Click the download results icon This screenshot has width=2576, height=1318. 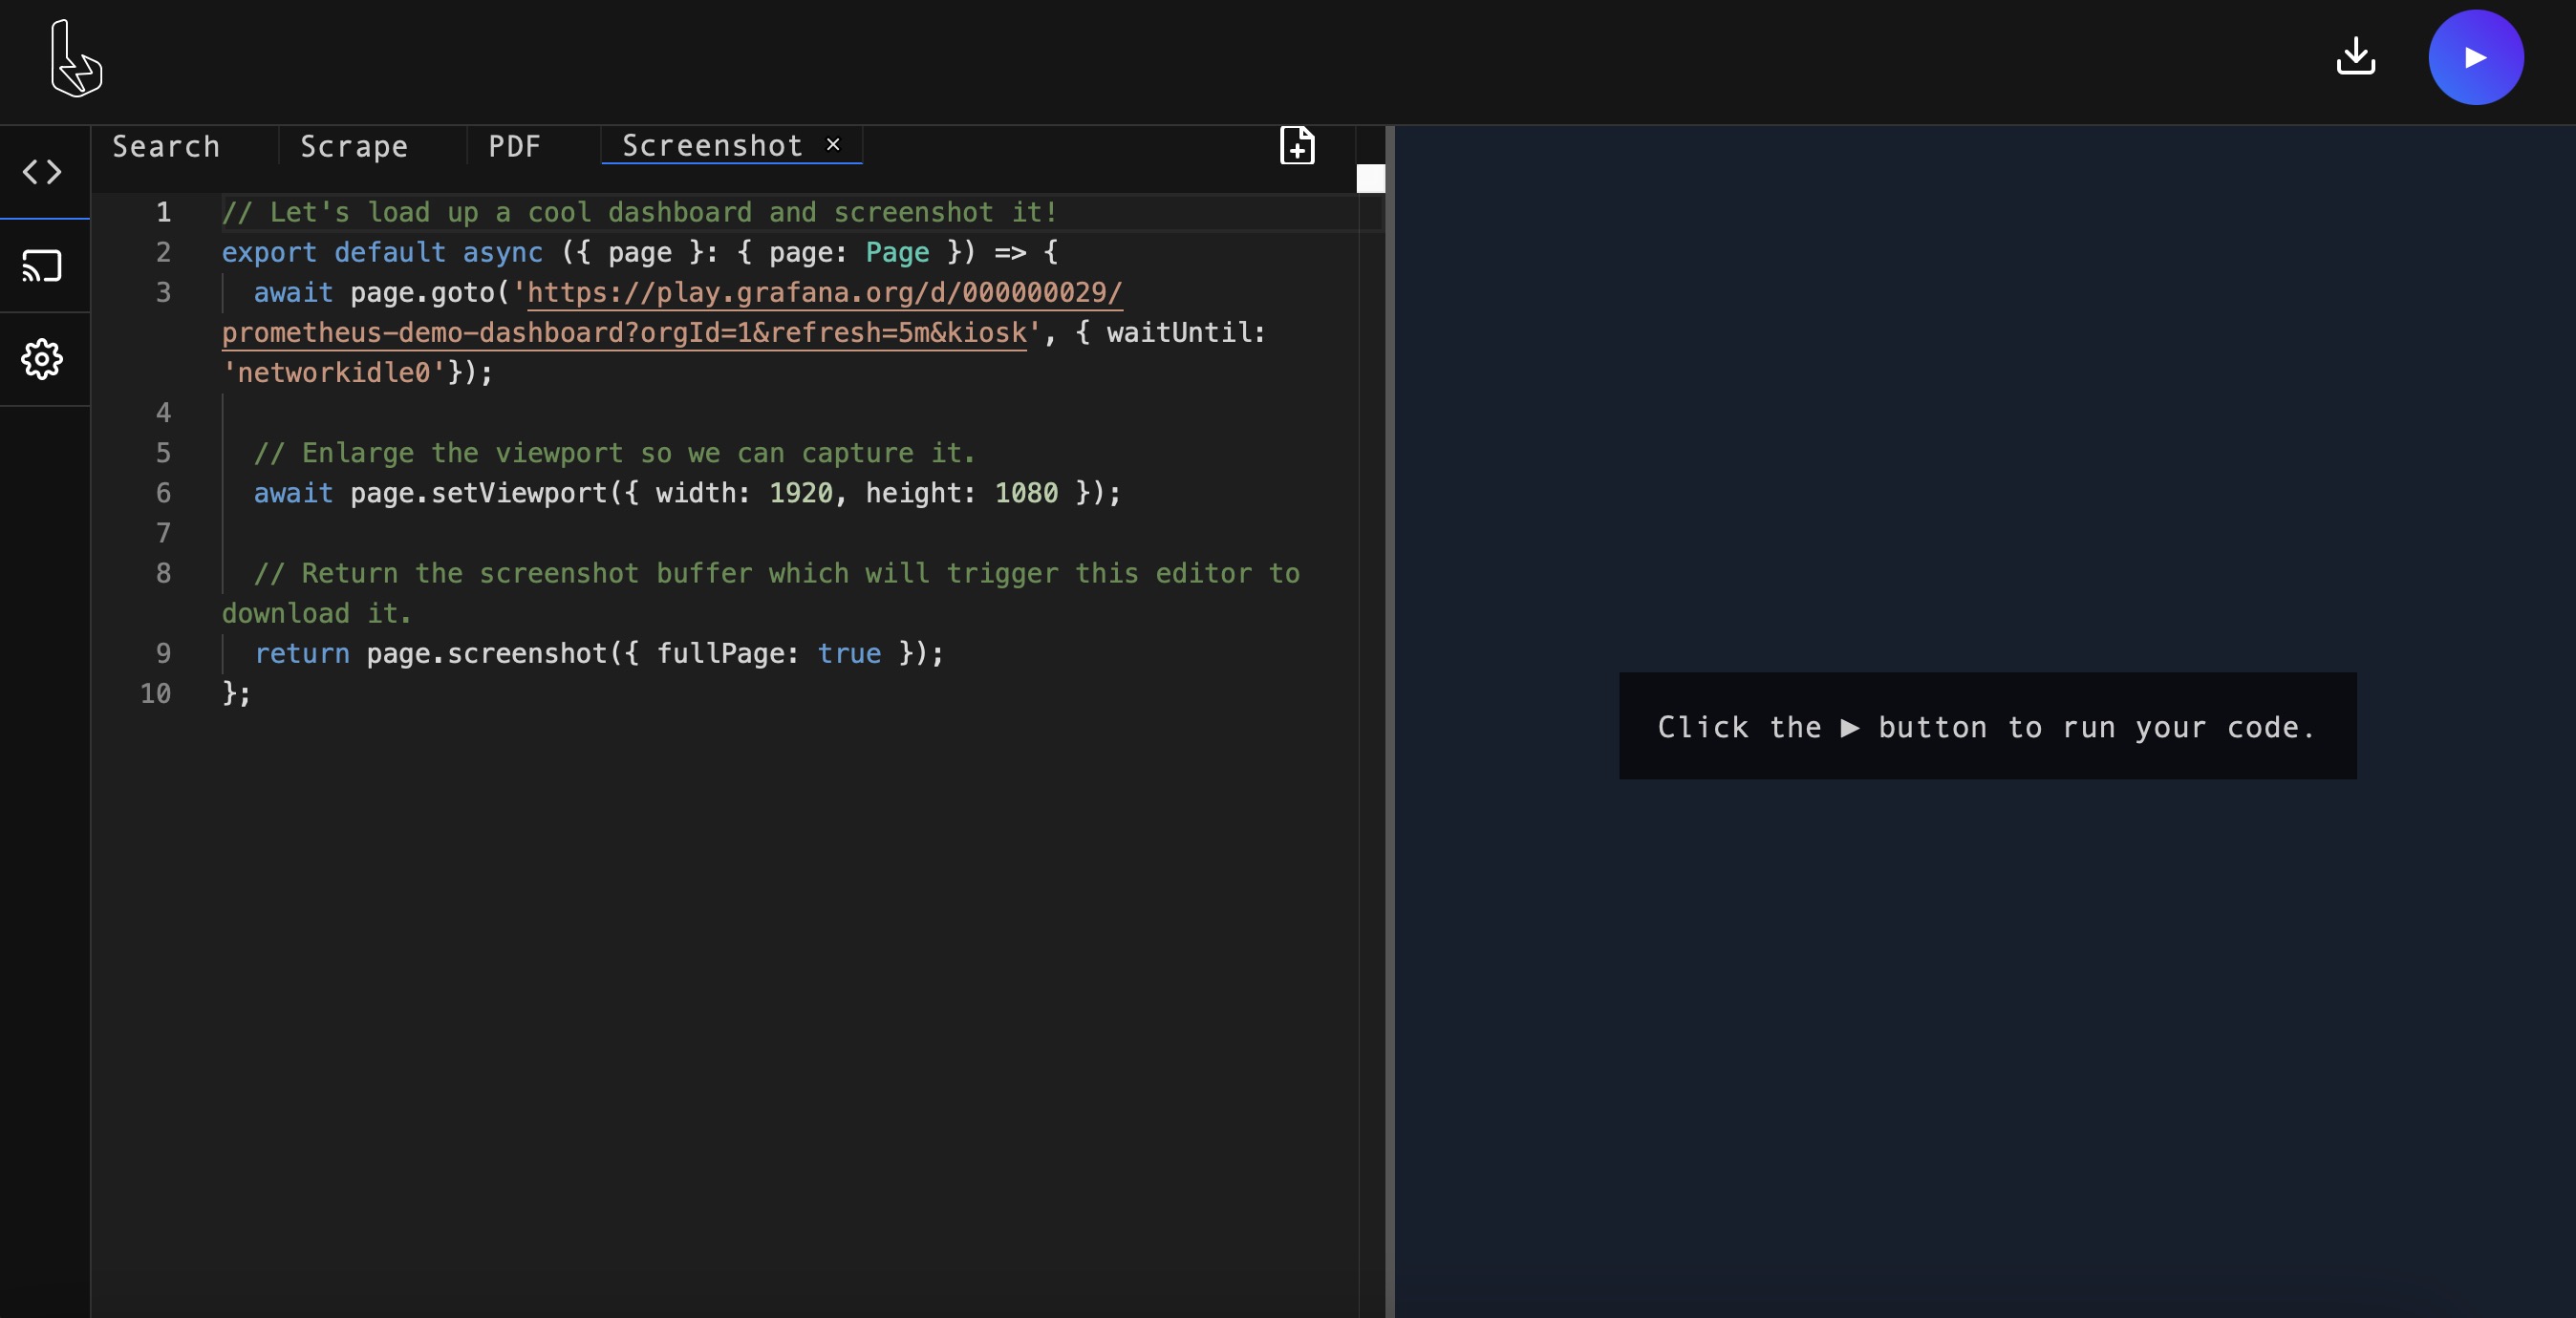(x=2357, y=57)
